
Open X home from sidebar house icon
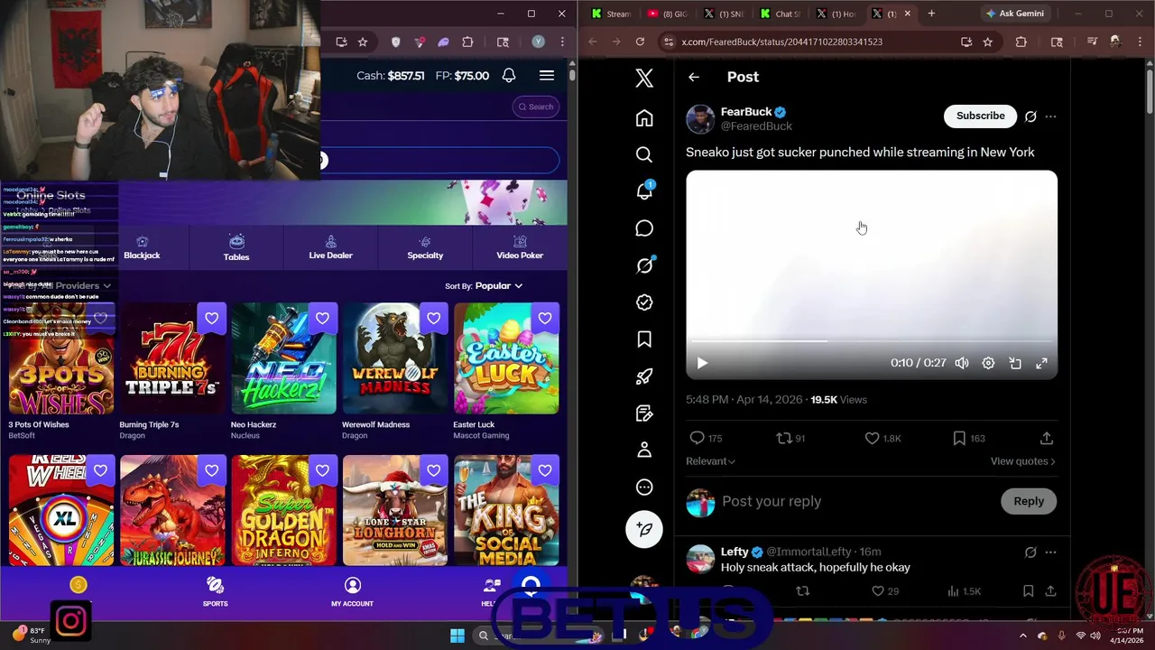click(x=644, y=118)
